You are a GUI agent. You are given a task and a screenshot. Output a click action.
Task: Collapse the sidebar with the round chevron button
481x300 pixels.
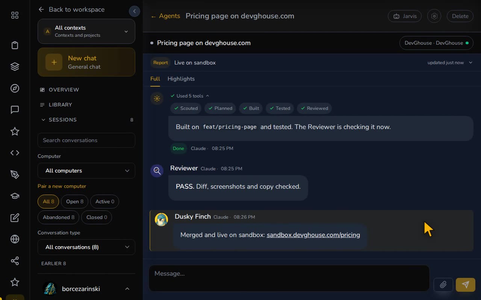135,11
